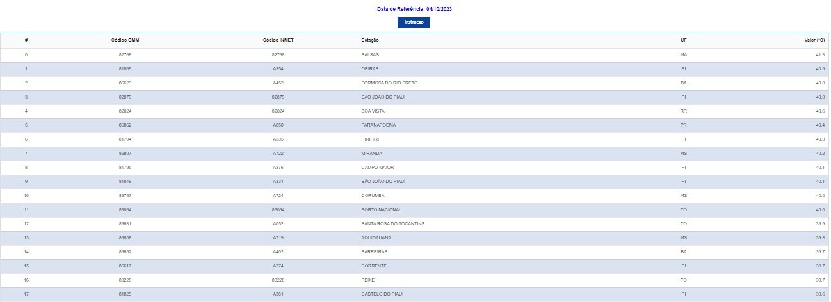Click the PARANAPOEMA station name
831x302 pixels.
tap(378, 125)
